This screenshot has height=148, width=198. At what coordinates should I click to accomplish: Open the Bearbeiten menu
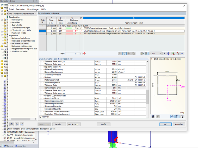coord(20,9)
